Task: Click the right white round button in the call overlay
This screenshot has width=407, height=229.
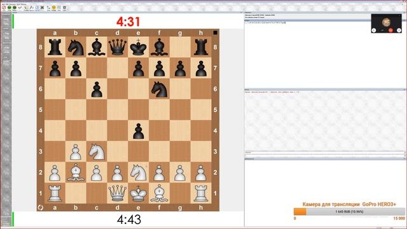Action: point(399,30)
